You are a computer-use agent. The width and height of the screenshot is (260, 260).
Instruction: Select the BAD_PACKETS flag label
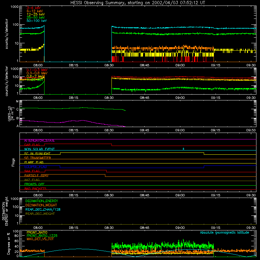35,188
